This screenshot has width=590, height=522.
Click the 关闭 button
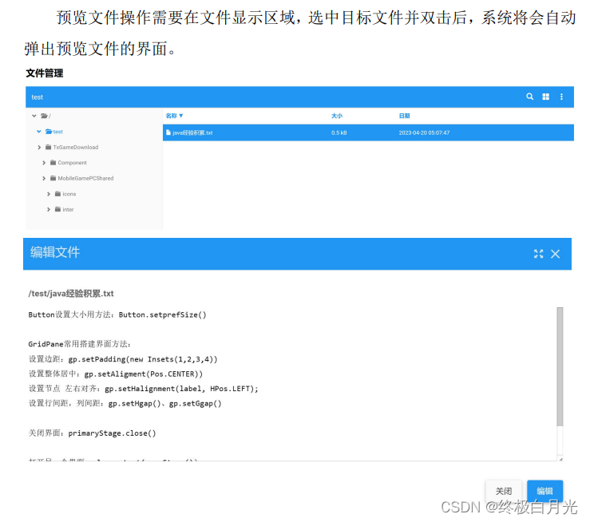(x=504, y=491)
